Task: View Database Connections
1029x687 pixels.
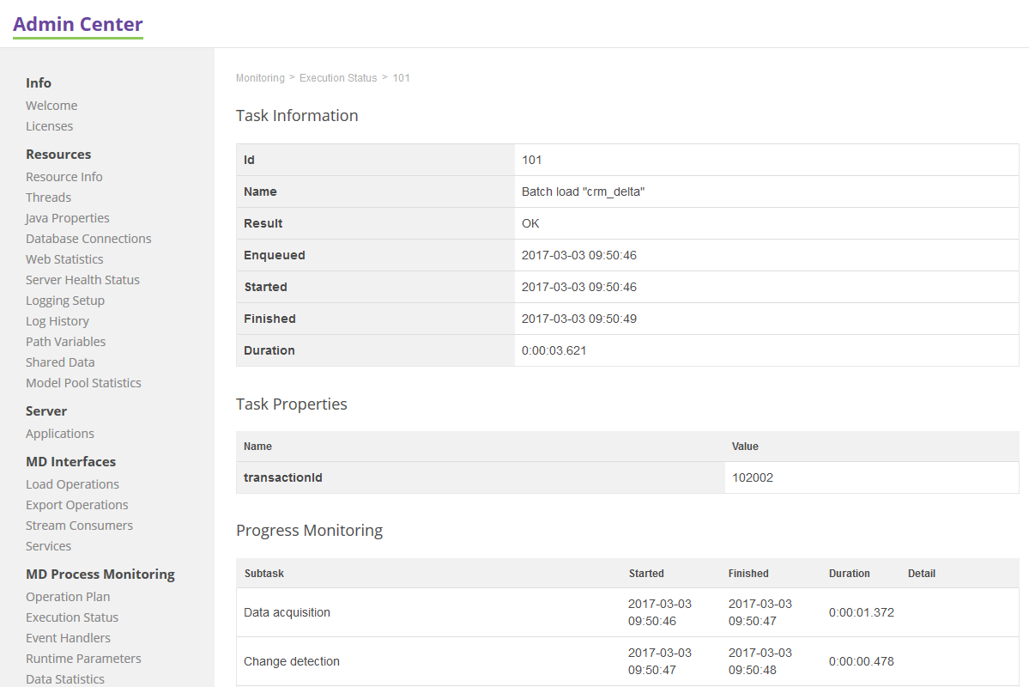Action: click(x=88, y=239)
